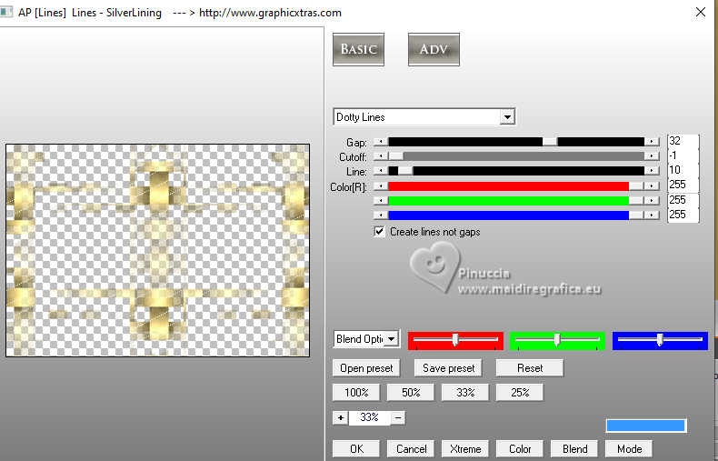This screenshot has width=718, height=461.
Task: Click the blue color slider left arrow
Action: [x=381, y=215]
